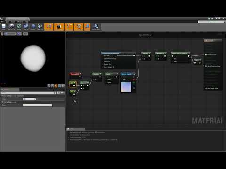
Task: Click the red R output pin of Texture Sample
Action: 134,80
